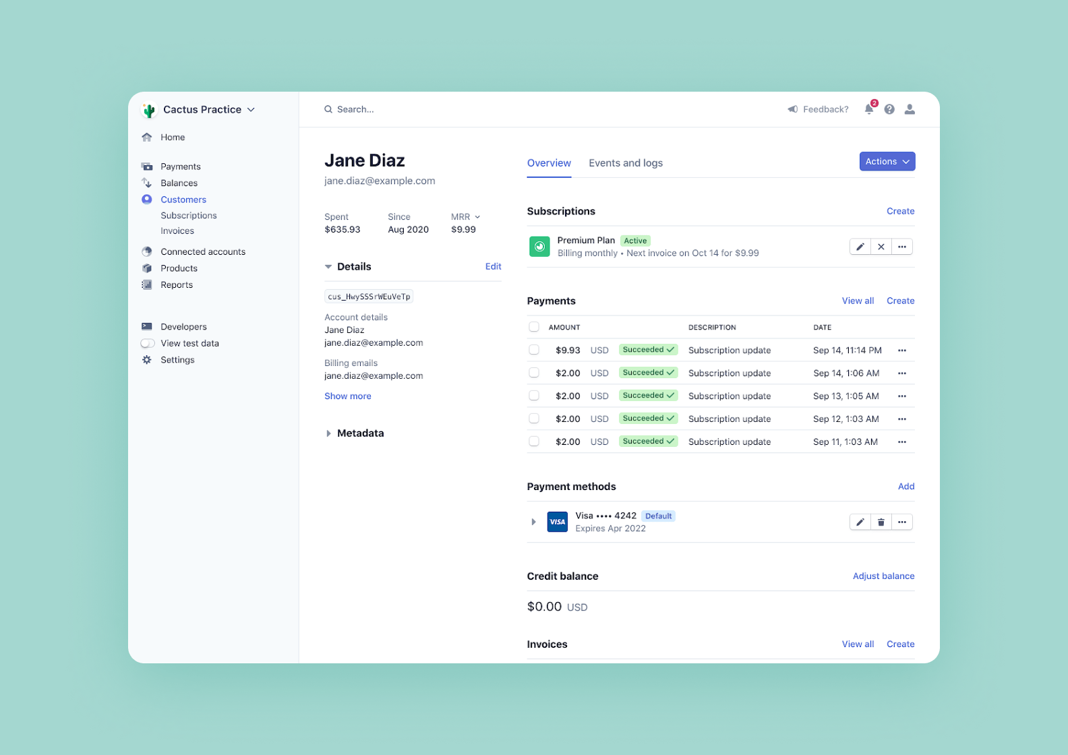Click the search magnifier icon

click(328, 109)
